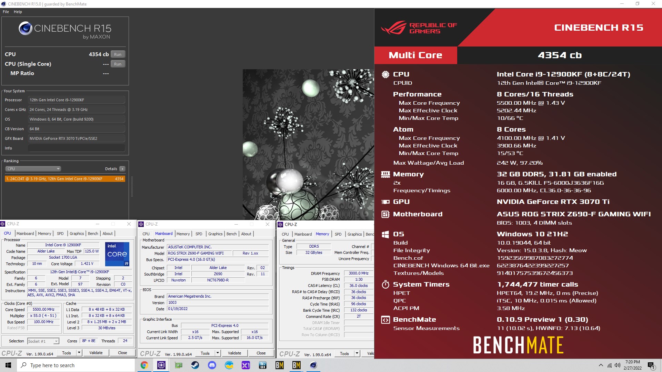This screenshot has width=662, height=372.
Task: Open the Windows Start menu
Action: (8, 365)
